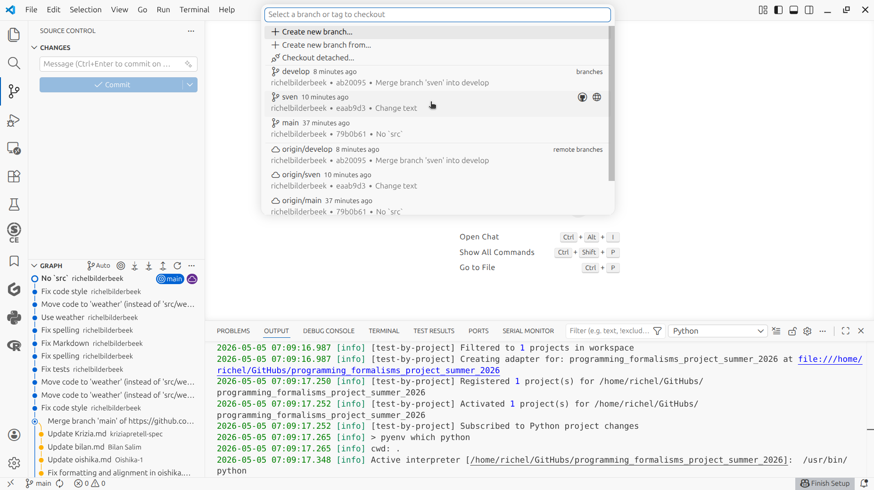
Task: Open the Python output channel dropdown
Action: pyautogui.click(x=718, y=331)
